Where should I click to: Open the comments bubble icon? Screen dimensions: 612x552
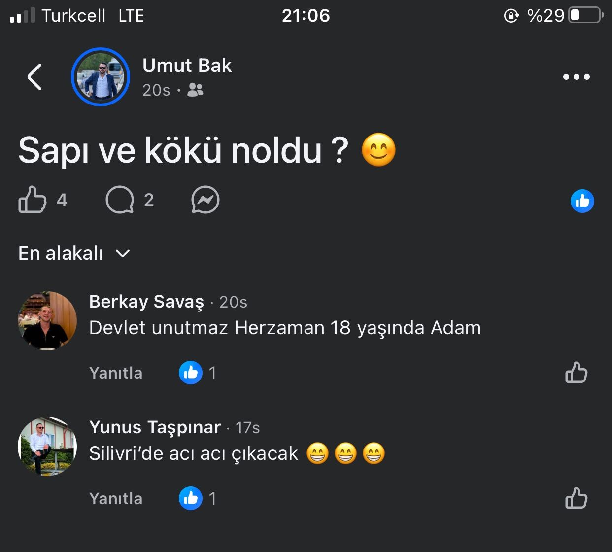[x=120, y=200]
